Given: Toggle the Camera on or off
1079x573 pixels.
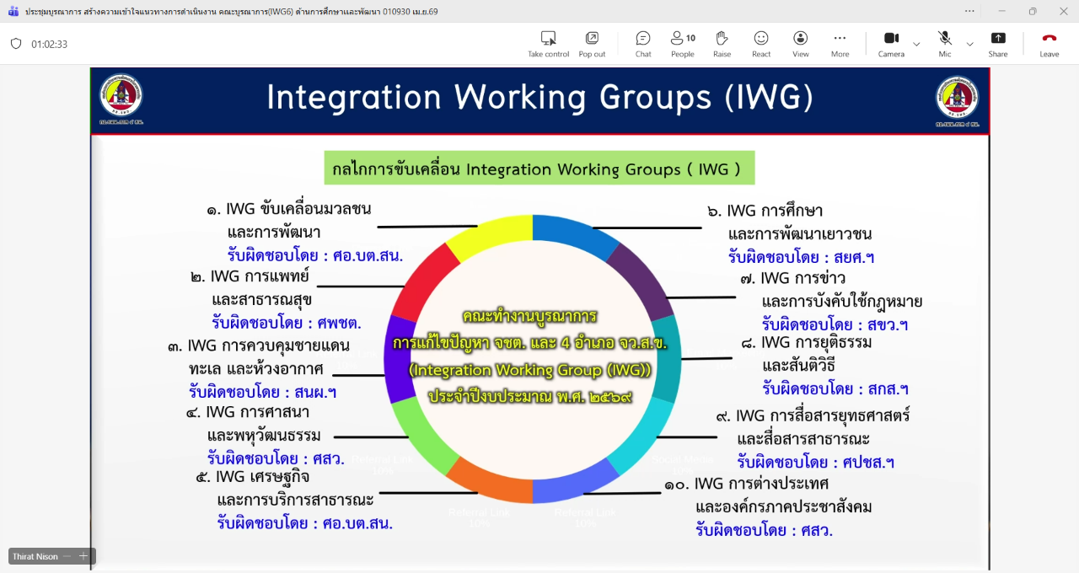Looking at the screenshot, I should point(891,44).
